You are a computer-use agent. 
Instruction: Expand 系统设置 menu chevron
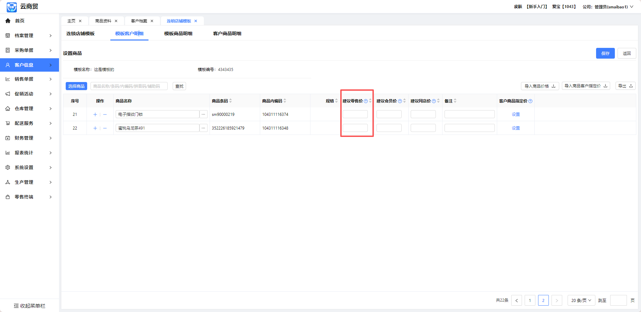pyautogui.click(x=51, y=167)
